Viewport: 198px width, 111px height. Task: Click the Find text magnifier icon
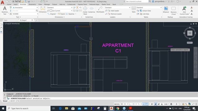pos(37,11)
